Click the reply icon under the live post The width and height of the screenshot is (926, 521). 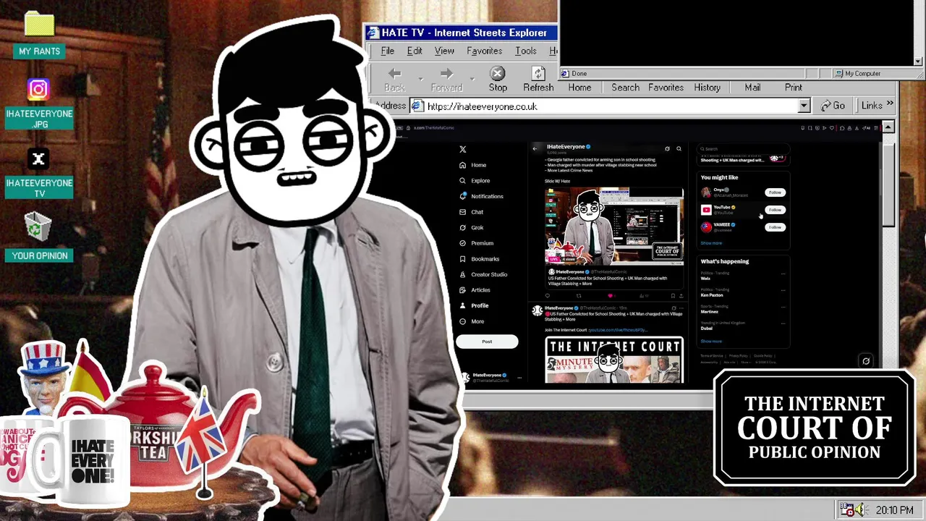[x=547, y=295]
